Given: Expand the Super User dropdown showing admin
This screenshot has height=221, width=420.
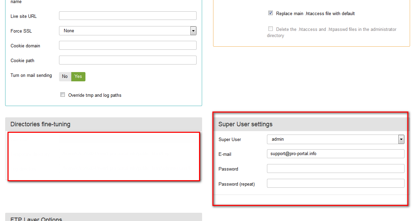Looking at the screenshot, I should tap(335, 139).
